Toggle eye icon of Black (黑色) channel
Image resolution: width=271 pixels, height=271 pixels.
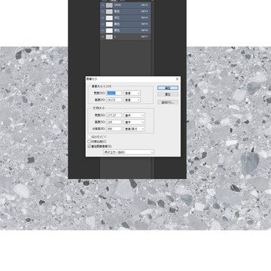[x=102, y=30]
